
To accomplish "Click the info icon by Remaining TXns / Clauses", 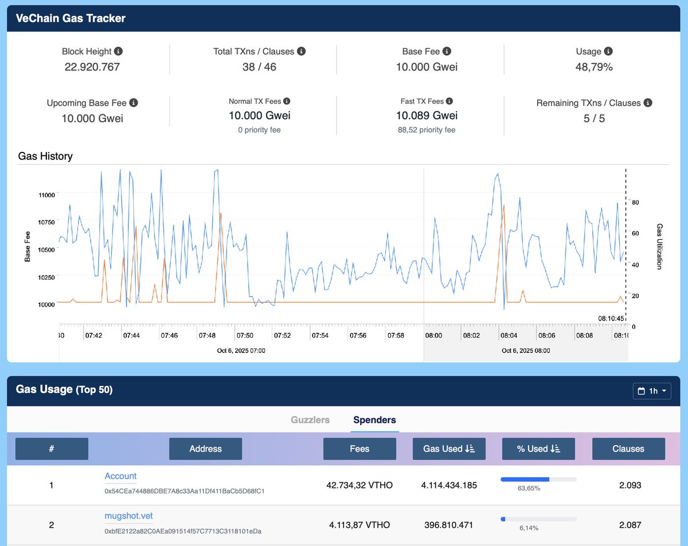I will [648, 103].
